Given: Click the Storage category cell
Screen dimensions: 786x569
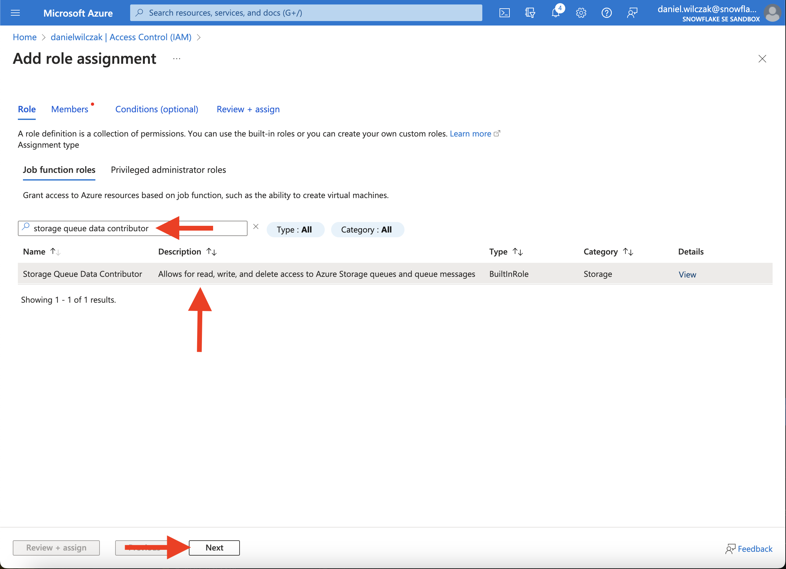Looking at the screenshot, I should tap(598, 274).
